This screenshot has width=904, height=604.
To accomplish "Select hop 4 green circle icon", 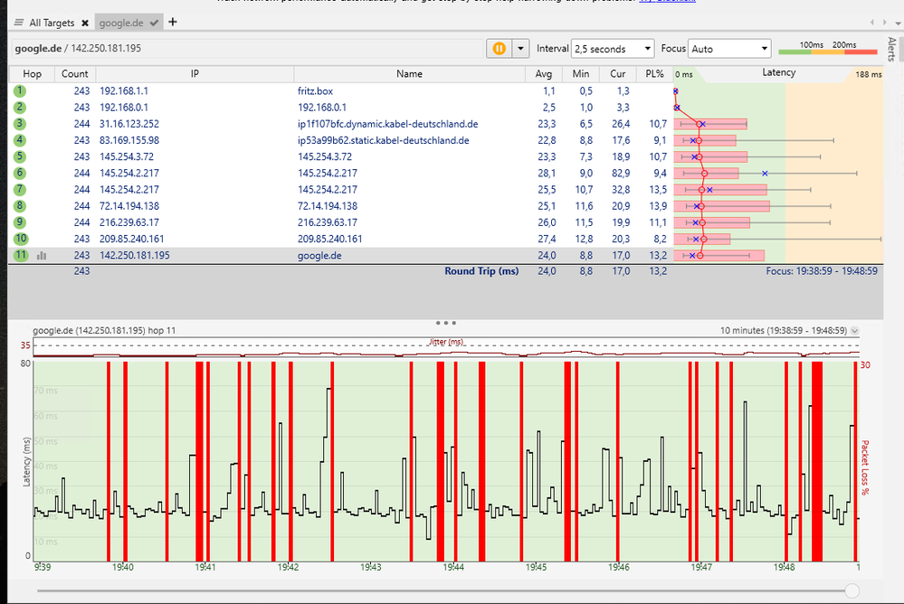I will pos(20,140).
